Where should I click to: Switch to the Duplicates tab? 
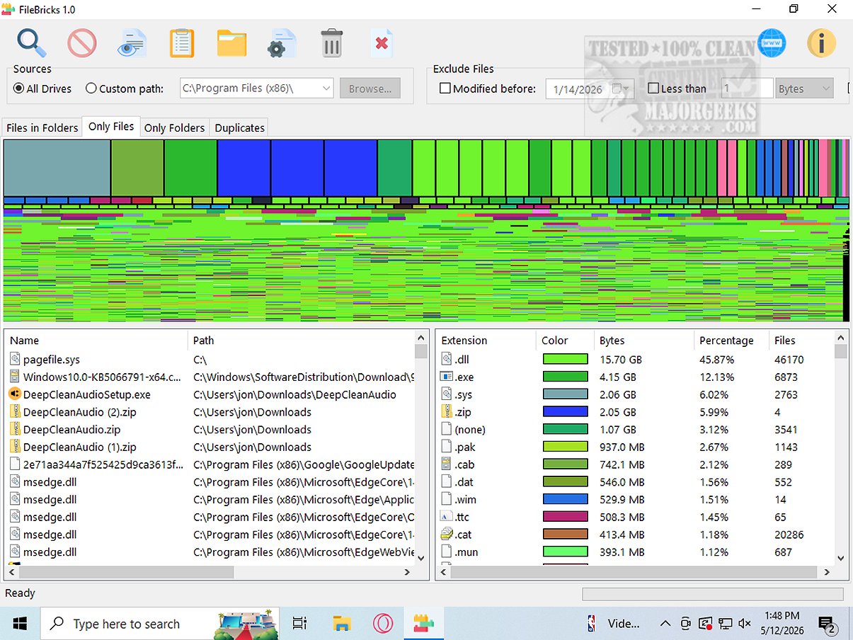[239, 127]
